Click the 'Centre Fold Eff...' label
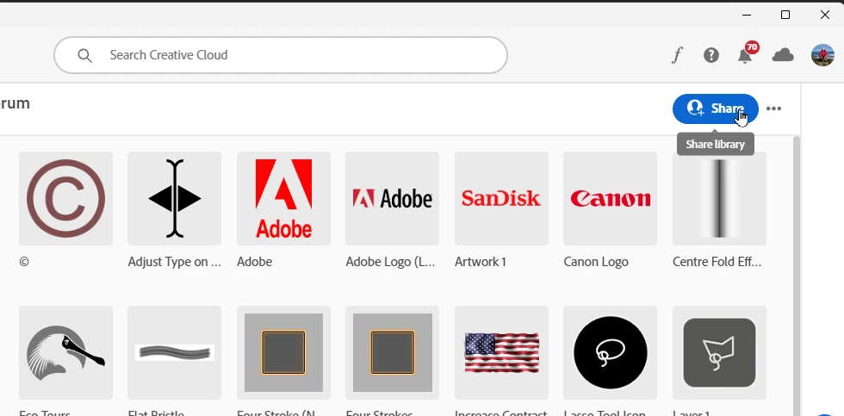Viewport: 844px width, 416px height. [x=717, y=262]
